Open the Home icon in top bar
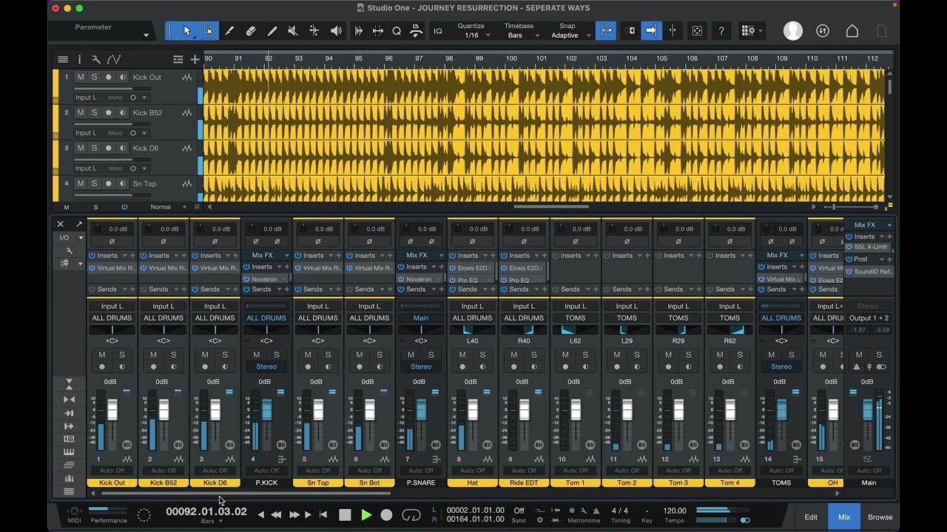The width and height of the screenshot is (947, 532). coord(852,31)
